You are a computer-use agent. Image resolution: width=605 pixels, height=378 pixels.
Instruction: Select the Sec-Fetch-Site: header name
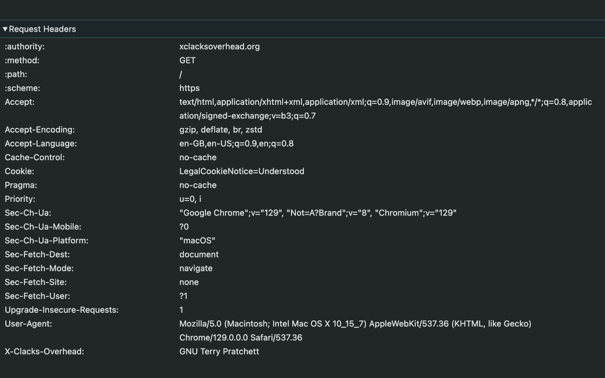click(35, 282)
